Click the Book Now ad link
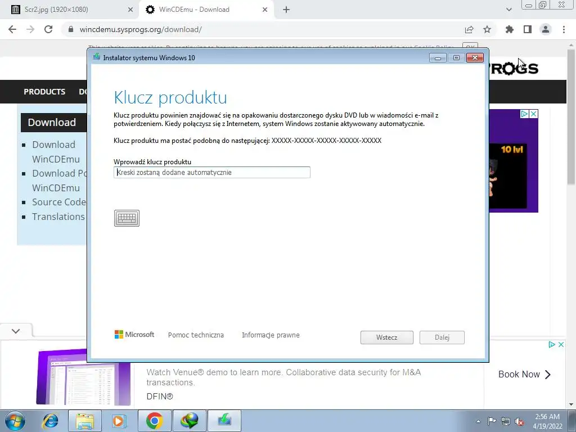Screen dimensions: 576x432 click(525, 374)
